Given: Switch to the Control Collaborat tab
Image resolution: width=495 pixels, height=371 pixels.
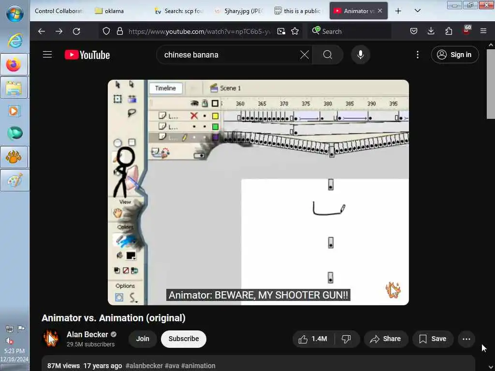Looking at the screenshot, I should coord(58,11).
